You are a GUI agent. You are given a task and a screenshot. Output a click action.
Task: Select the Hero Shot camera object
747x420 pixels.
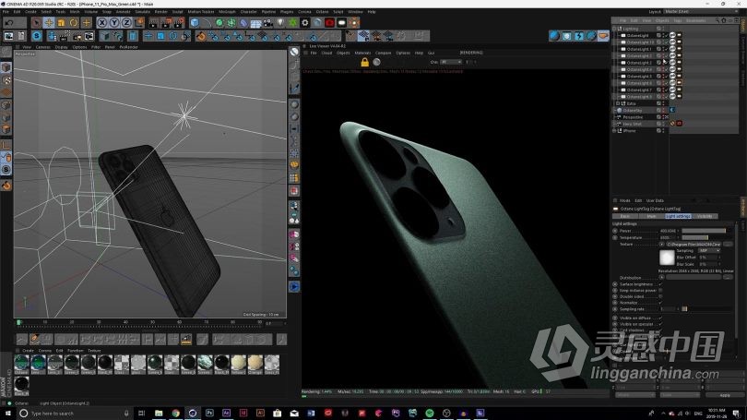click(x=633, y=124)
